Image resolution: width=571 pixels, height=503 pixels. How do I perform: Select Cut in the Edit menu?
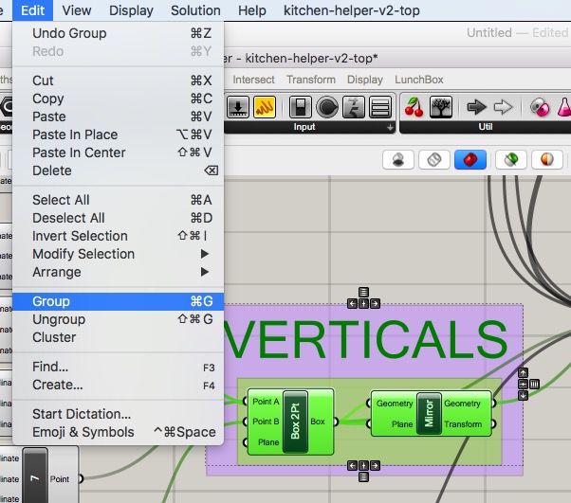[x=118, y=81]
